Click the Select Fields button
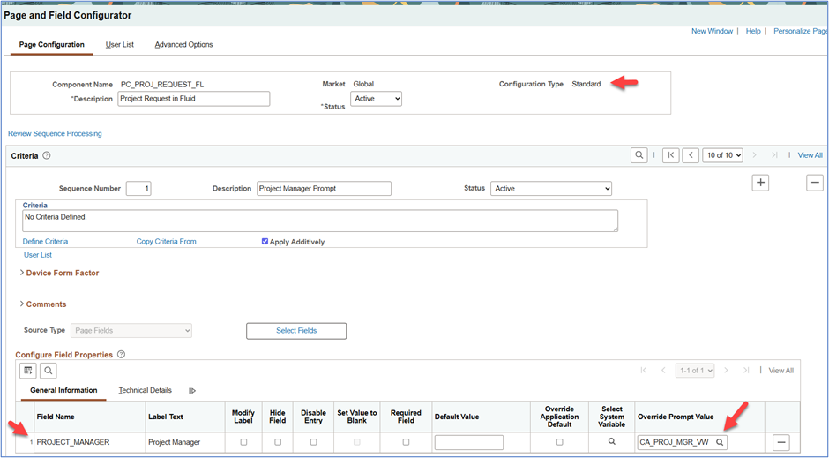Viewport: 829px width, 458px height. point(296,331)
